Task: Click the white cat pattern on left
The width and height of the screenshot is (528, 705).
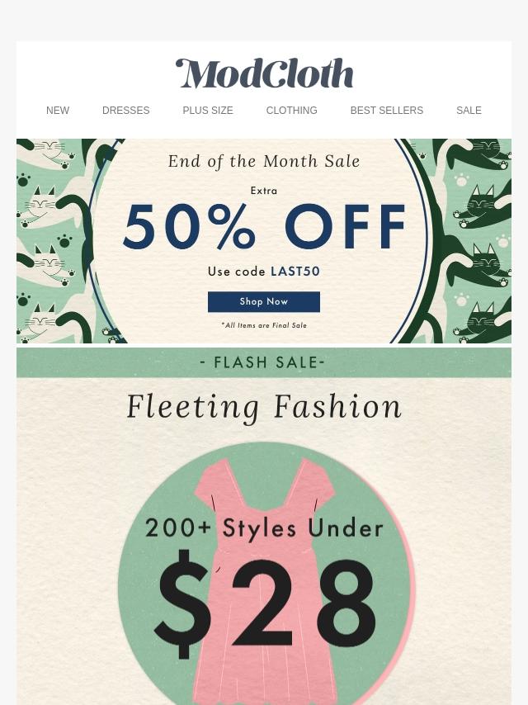Action: [x=52, y=240]
